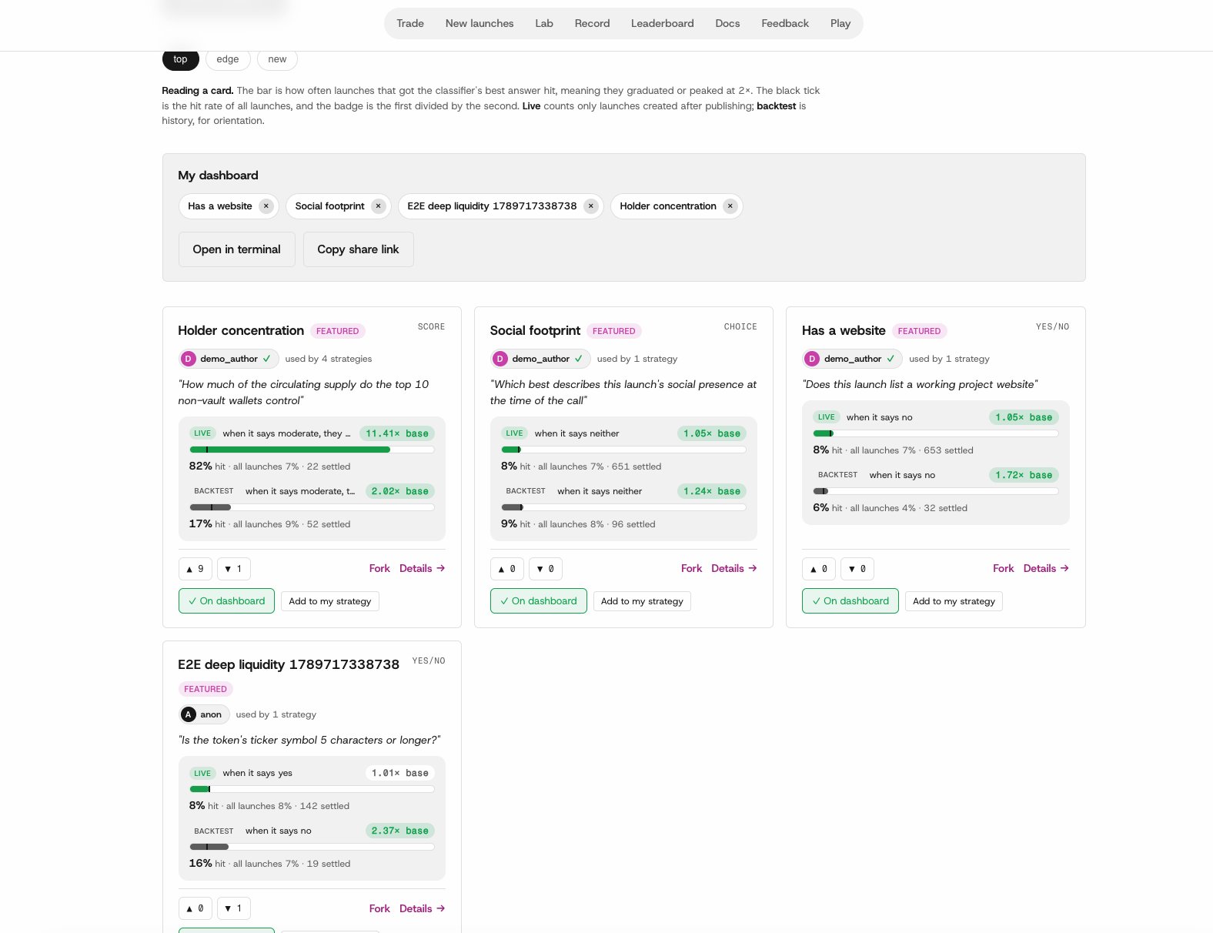Image resolution: width=1213 pixels, height=933 pixels.
Task: Downvote the Holder concentration card
Action: coord(234,569)
